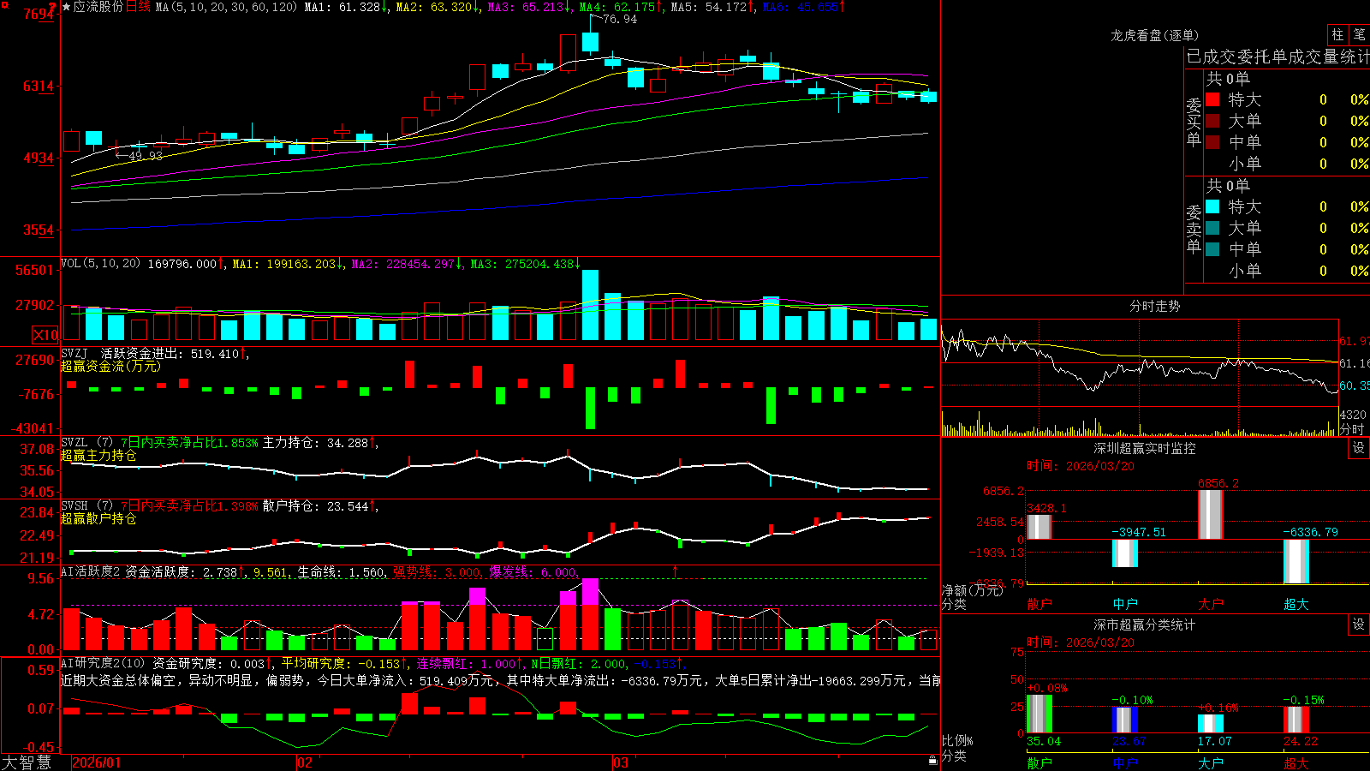Image resolution: width=1370 pixels, height=771 pixels.
Task: Select the 2026/01 date marker on timeline
Action: (x=97, y=762)
